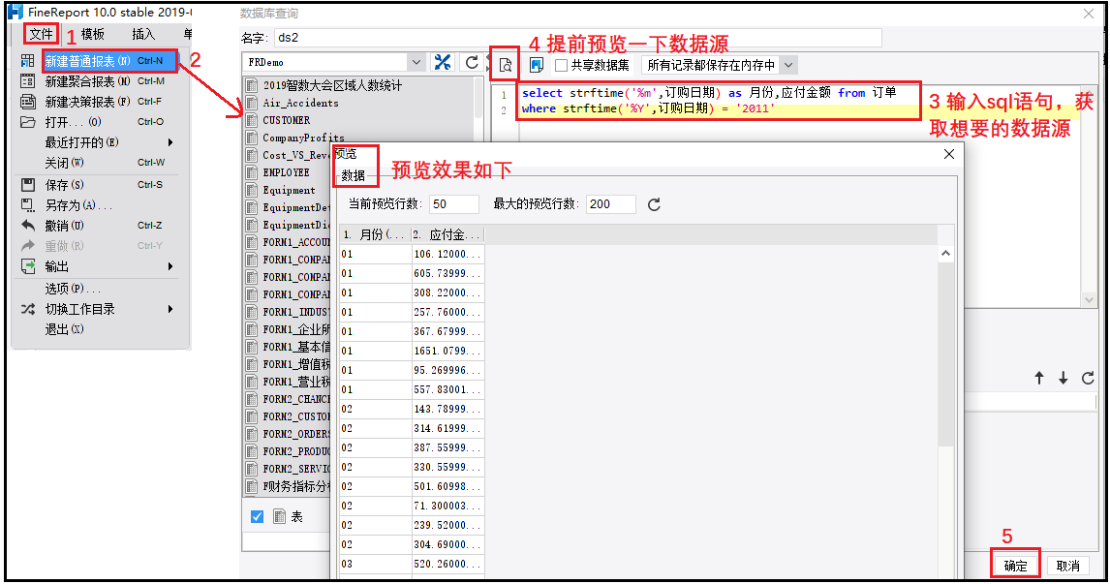Click the open folder icon

28,122
